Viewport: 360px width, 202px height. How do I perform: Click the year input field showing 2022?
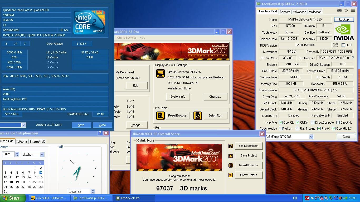(x=9, y=154)
